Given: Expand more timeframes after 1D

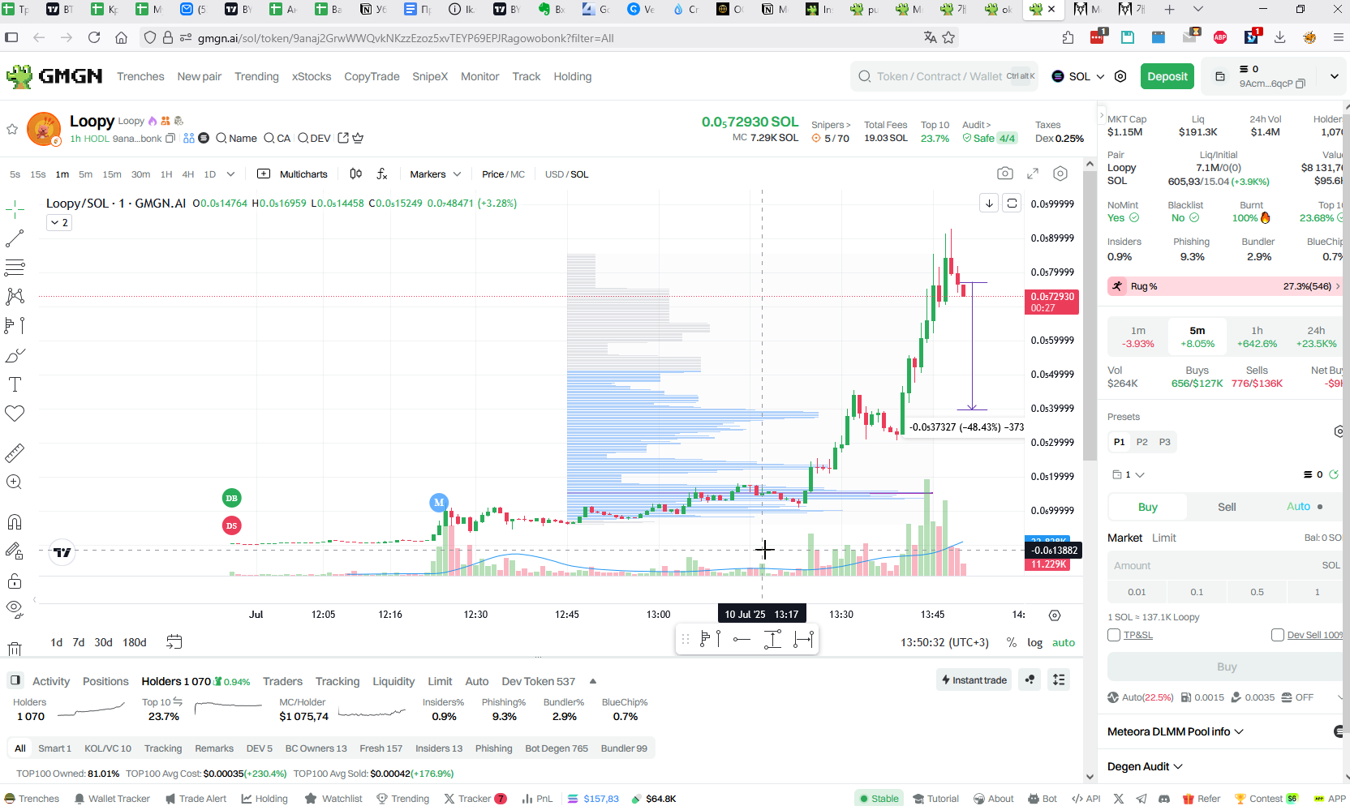Looking at the screenshot, I should tap(230, 174).
